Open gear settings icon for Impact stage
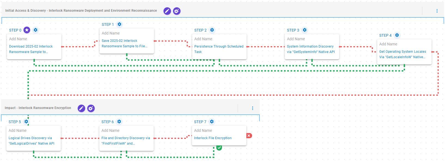The height and width of the screenshot is (162, 447). (x=91, y=108)
